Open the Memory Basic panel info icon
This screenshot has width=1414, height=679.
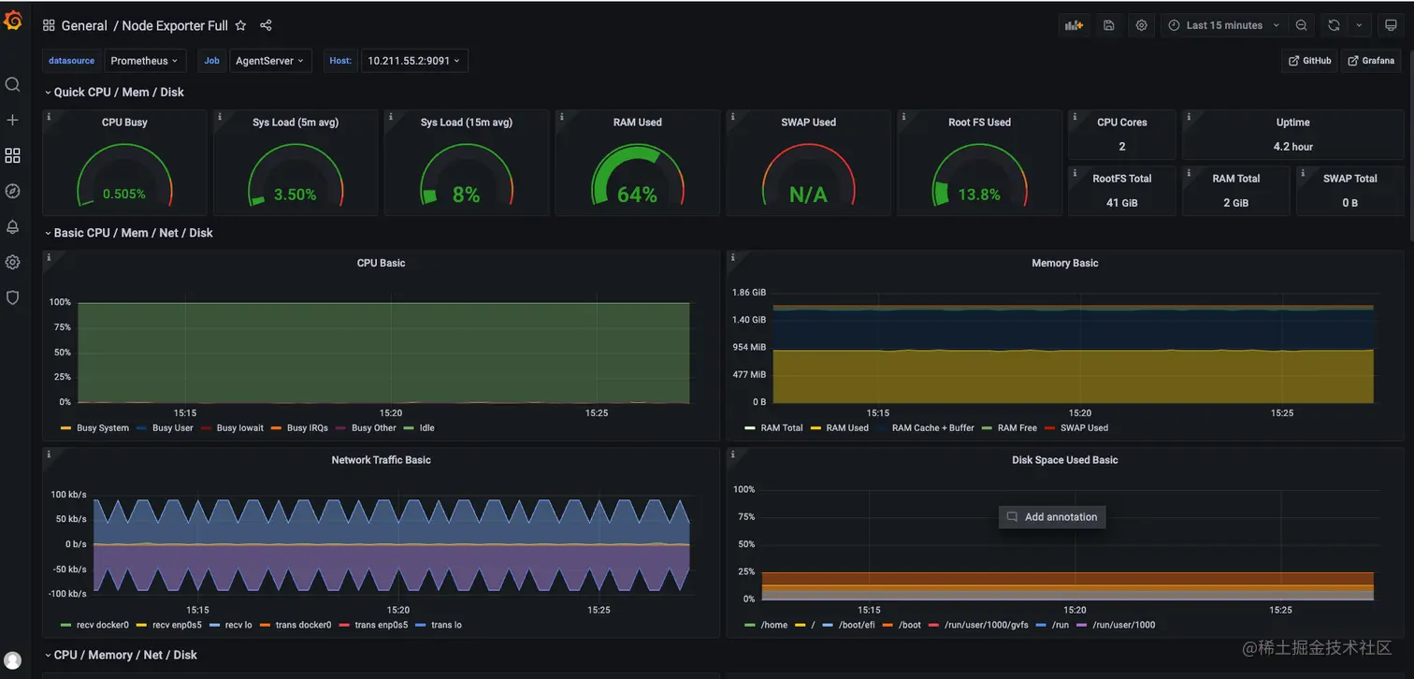coord(733,257)
